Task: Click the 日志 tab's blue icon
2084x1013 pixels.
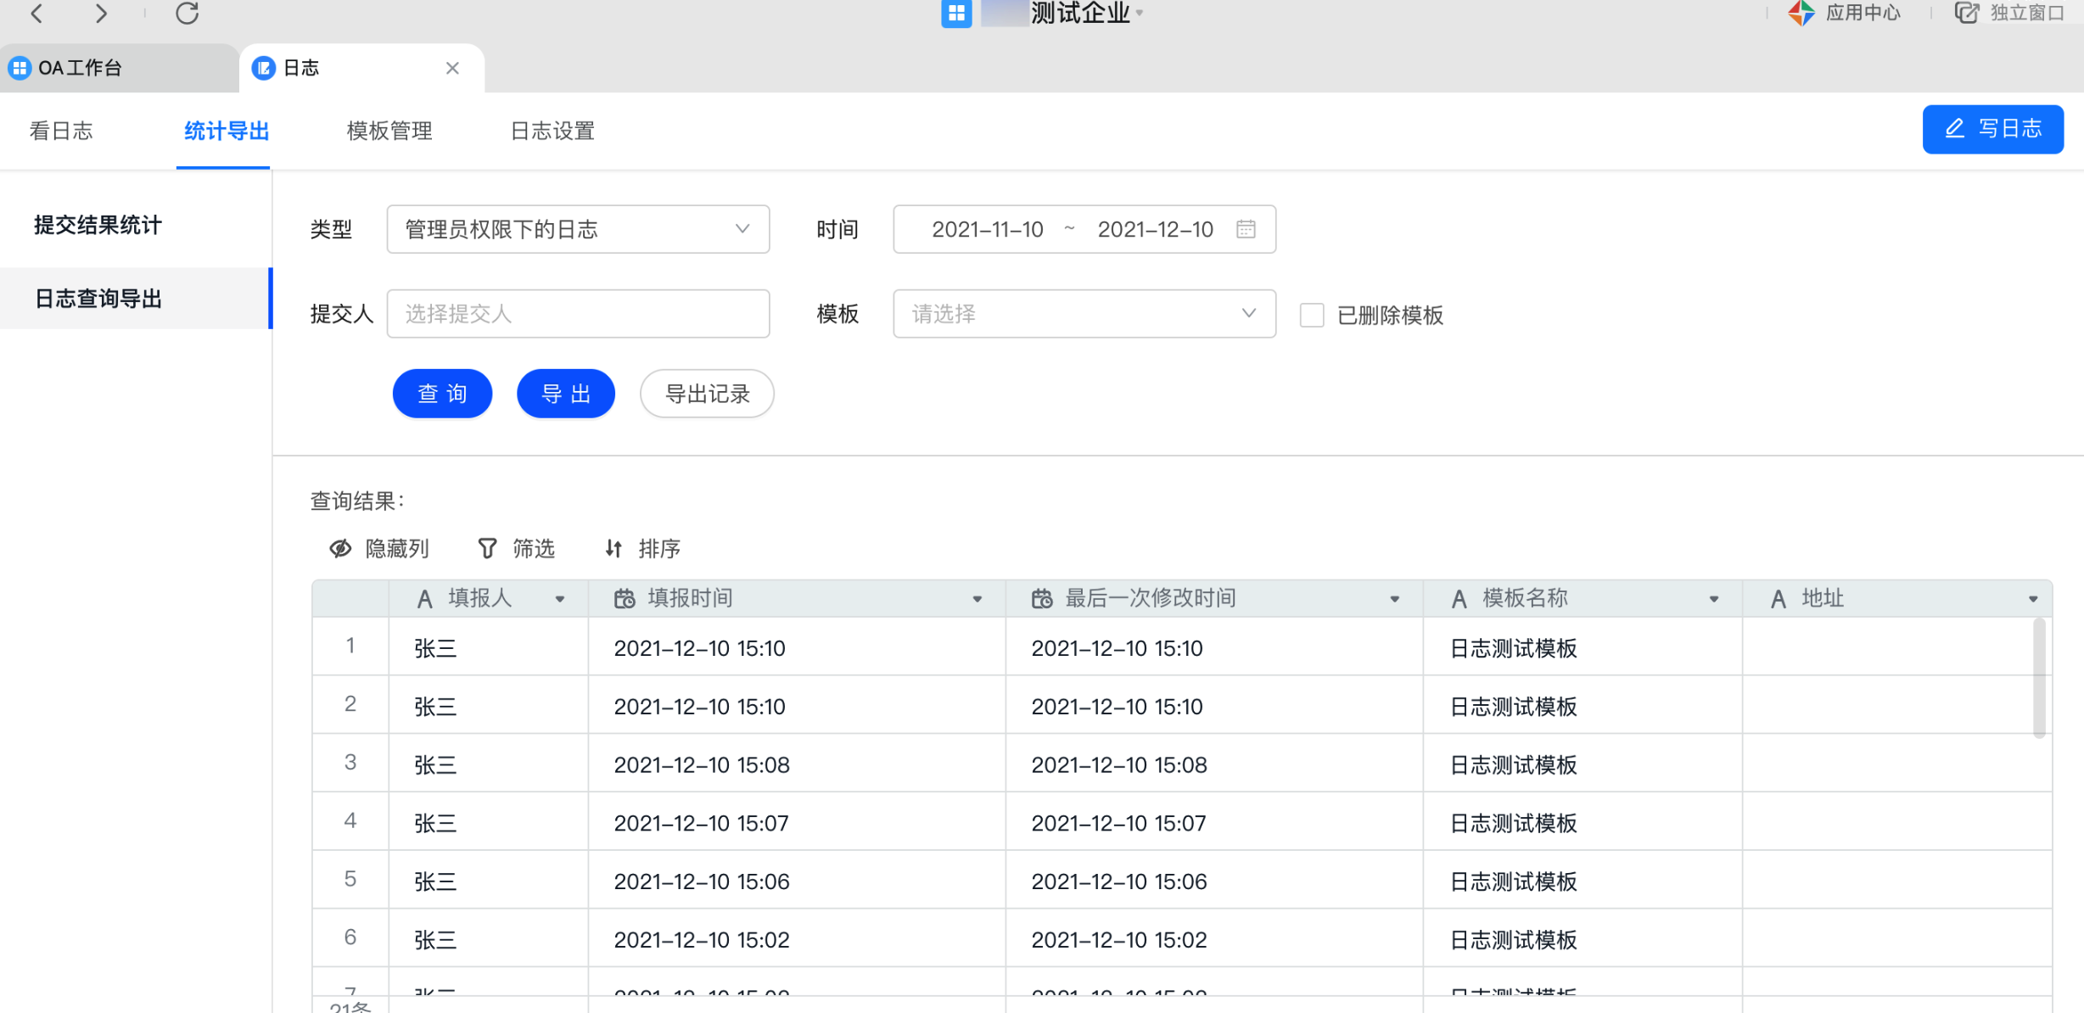Action: pyautogui.click(x=264, y=68)
